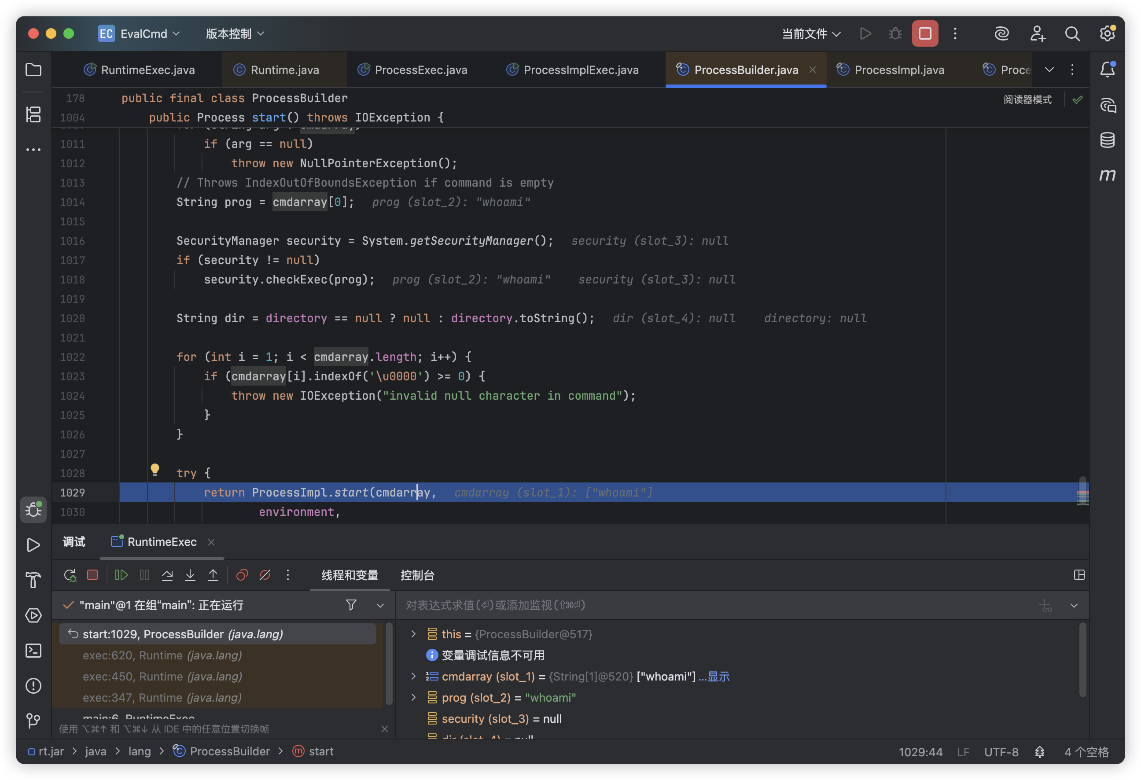Resume program execution
The image size is (1141, 780).
click(121, 575)
